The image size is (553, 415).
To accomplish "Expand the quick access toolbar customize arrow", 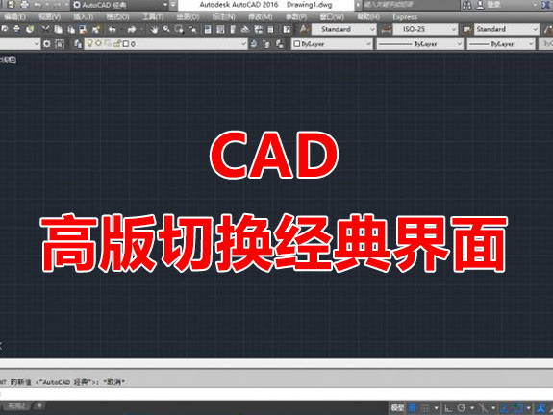I will pyautogui.click(x=173, y=5).
